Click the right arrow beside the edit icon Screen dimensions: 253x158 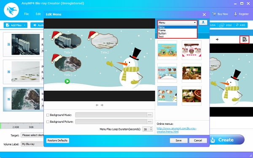click(217, 39)
